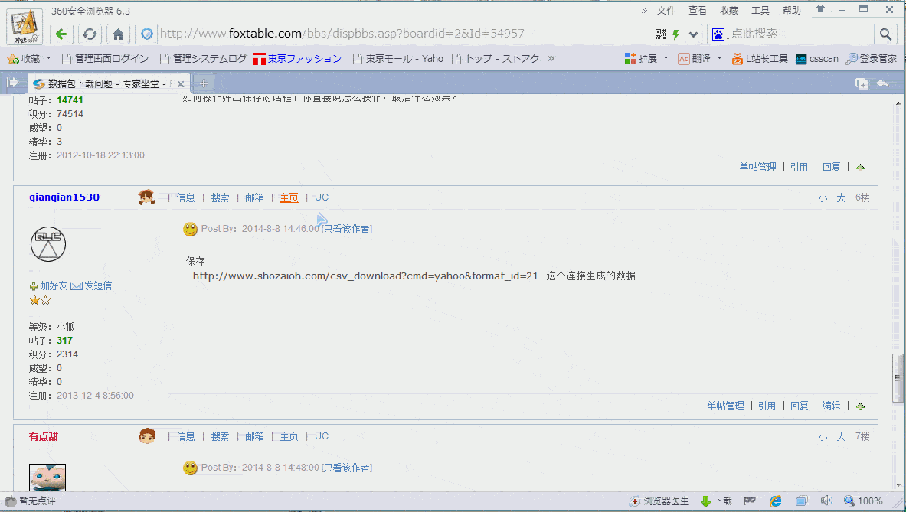Click scrollbar down arrow

[x=898, y=485]
